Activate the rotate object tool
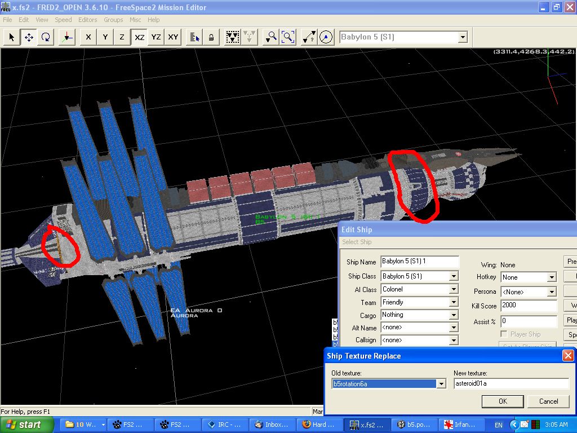 click(46, 37)
